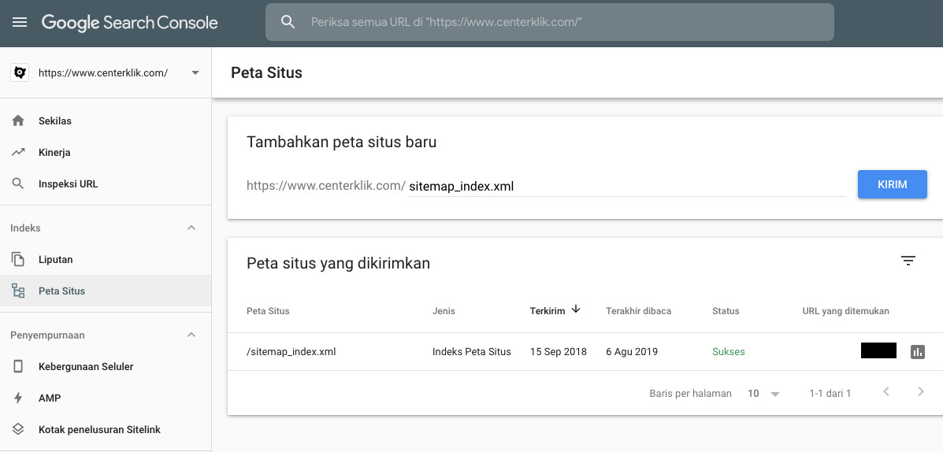Click the Sukses status text
This screenshot has height=452, width=943.
(728, 352)
